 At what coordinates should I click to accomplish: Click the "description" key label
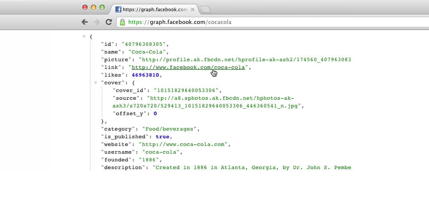123,168
